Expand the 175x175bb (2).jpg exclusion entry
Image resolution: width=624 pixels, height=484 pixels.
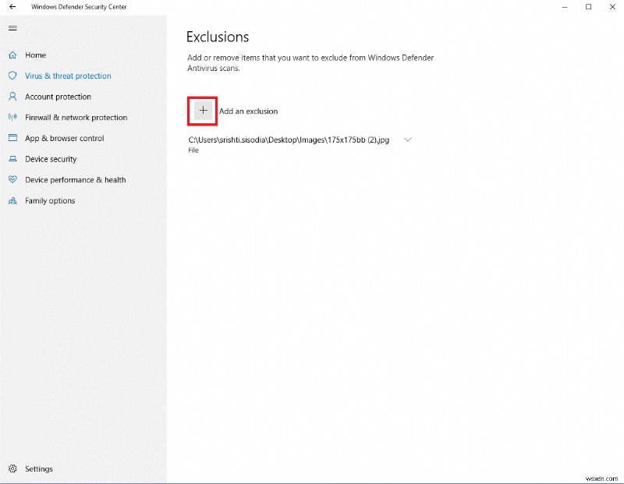[x=408, y=140]
